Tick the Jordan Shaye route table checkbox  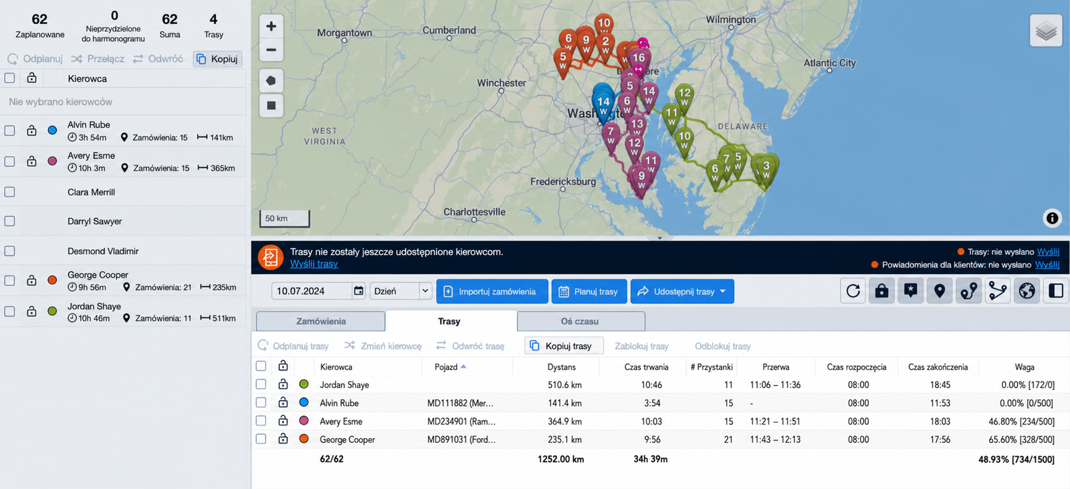pos(261,384)
